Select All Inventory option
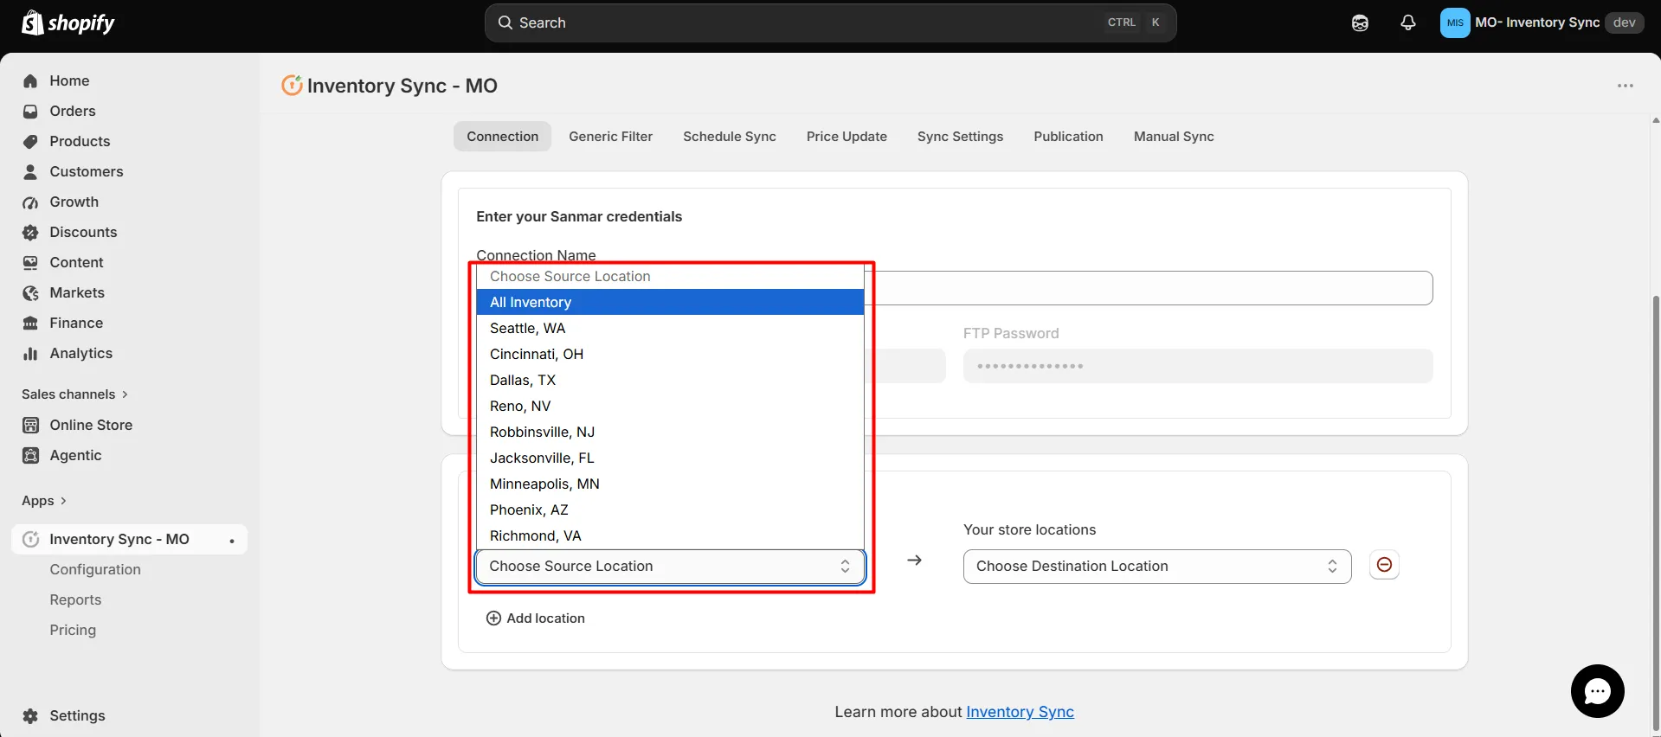1661x737 pixels. 670,302
